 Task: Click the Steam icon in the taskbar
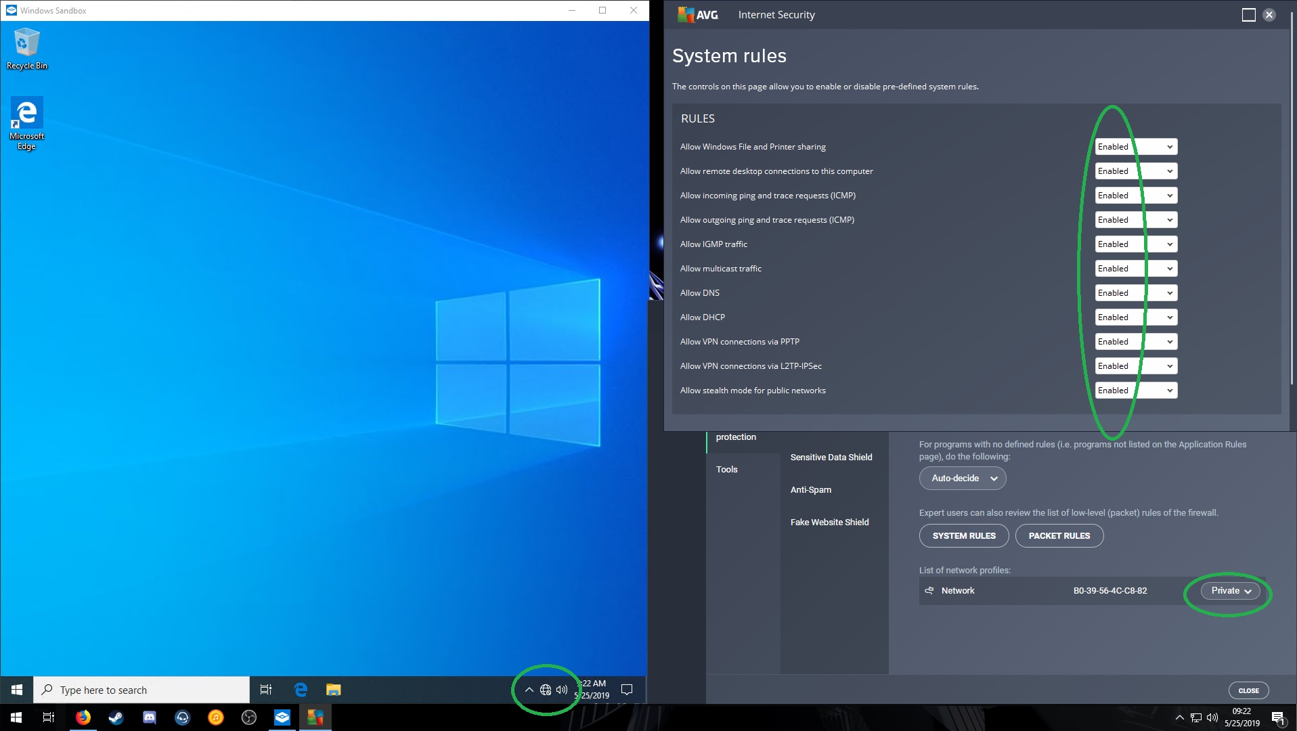tap(116, 717)
